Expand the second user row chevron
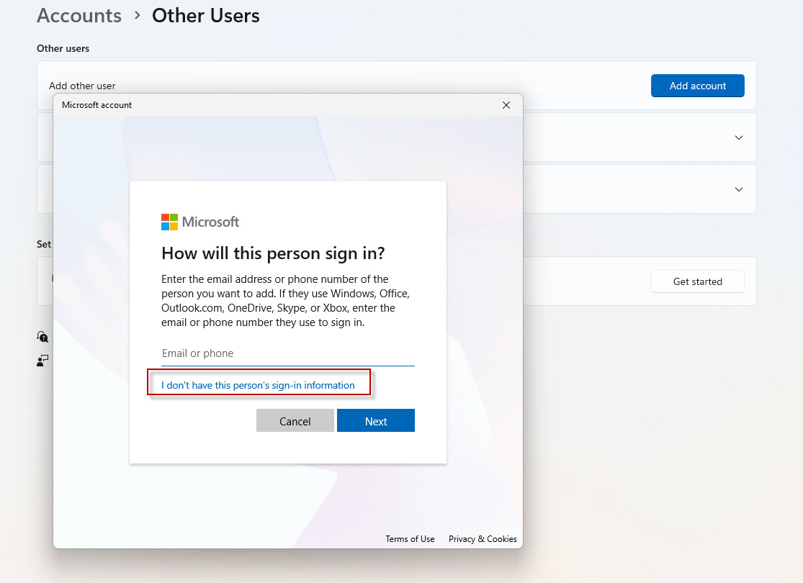803x583 pixels. [738, 189]
